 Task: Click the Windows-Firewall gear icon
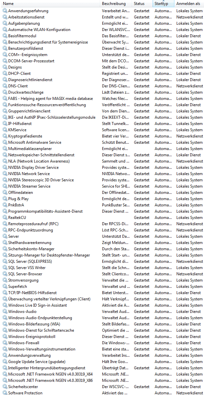[x=5, y=343]
